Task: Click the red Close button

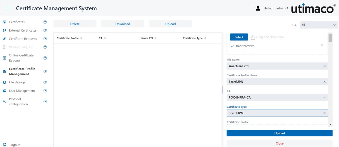Action: 280,143
